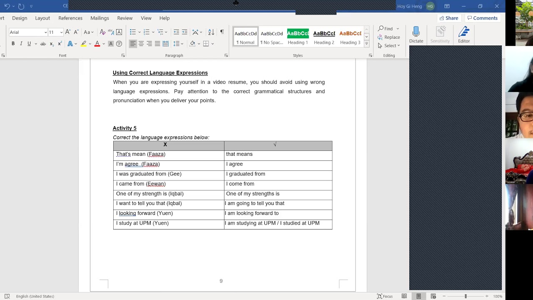533x300 pixels.
Task: Decrease paragraph indent
Action: [x=176, y=32]
